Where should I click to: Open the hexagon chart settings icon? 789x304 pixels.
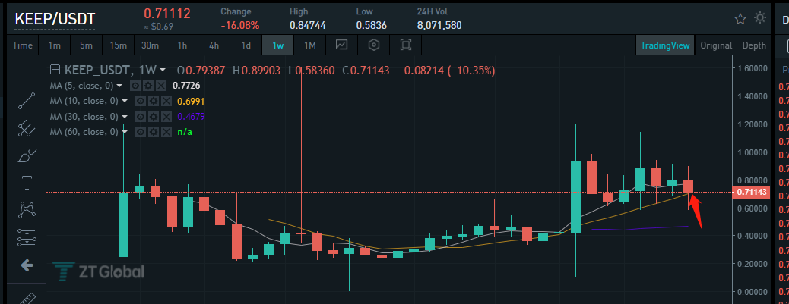coord(373,45)
